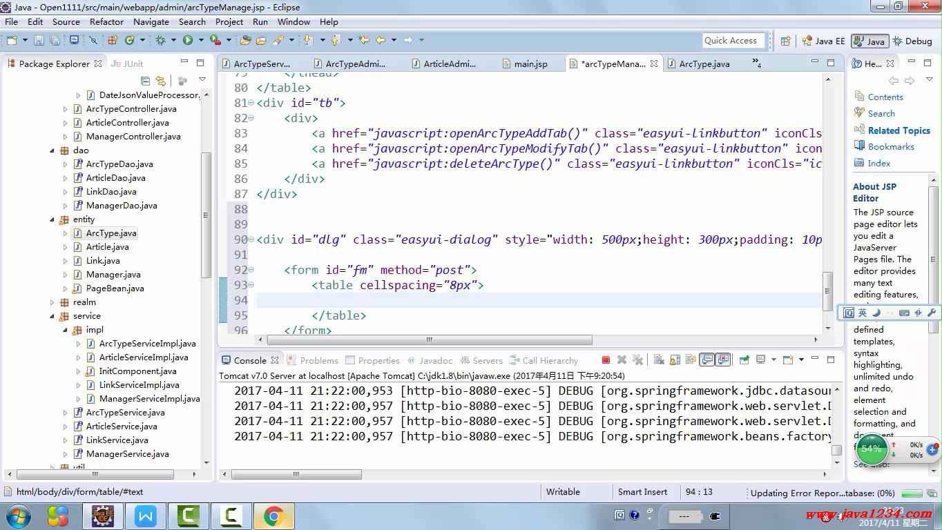Click the New file toolbar icon
Screen dimensions: 942x530
[13, 40]
